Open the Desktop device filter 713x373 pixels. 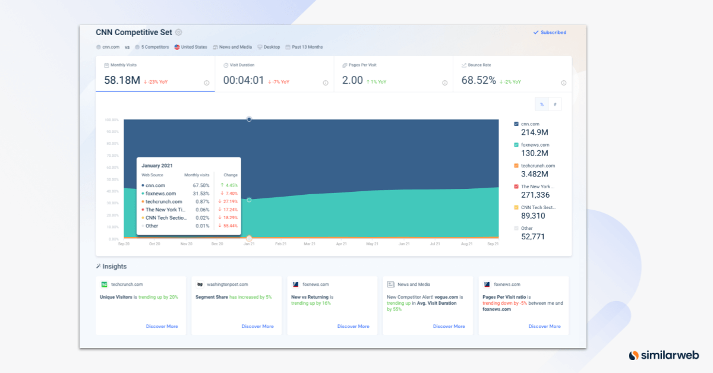pyautogui.click(x=269, y=46)
